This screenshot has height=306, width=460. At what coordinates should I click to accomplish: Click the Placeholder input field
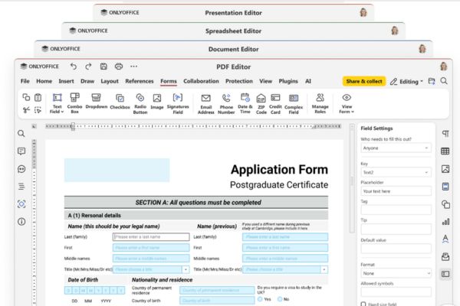pyautogui.click(x=396, y=191)
